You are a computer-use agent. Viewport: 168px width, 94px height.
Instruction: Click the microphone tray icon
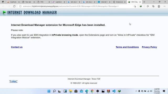click(x=139, y=91)
